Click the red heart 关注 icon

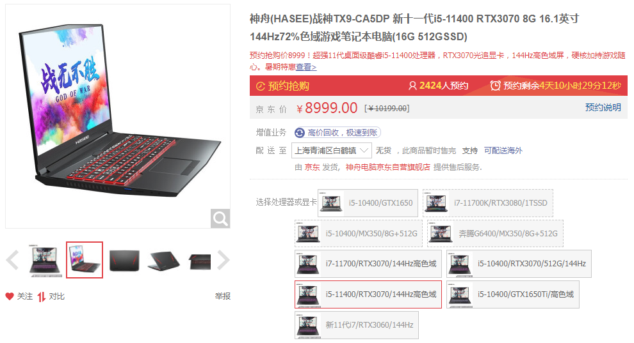[x=10, y=296]
